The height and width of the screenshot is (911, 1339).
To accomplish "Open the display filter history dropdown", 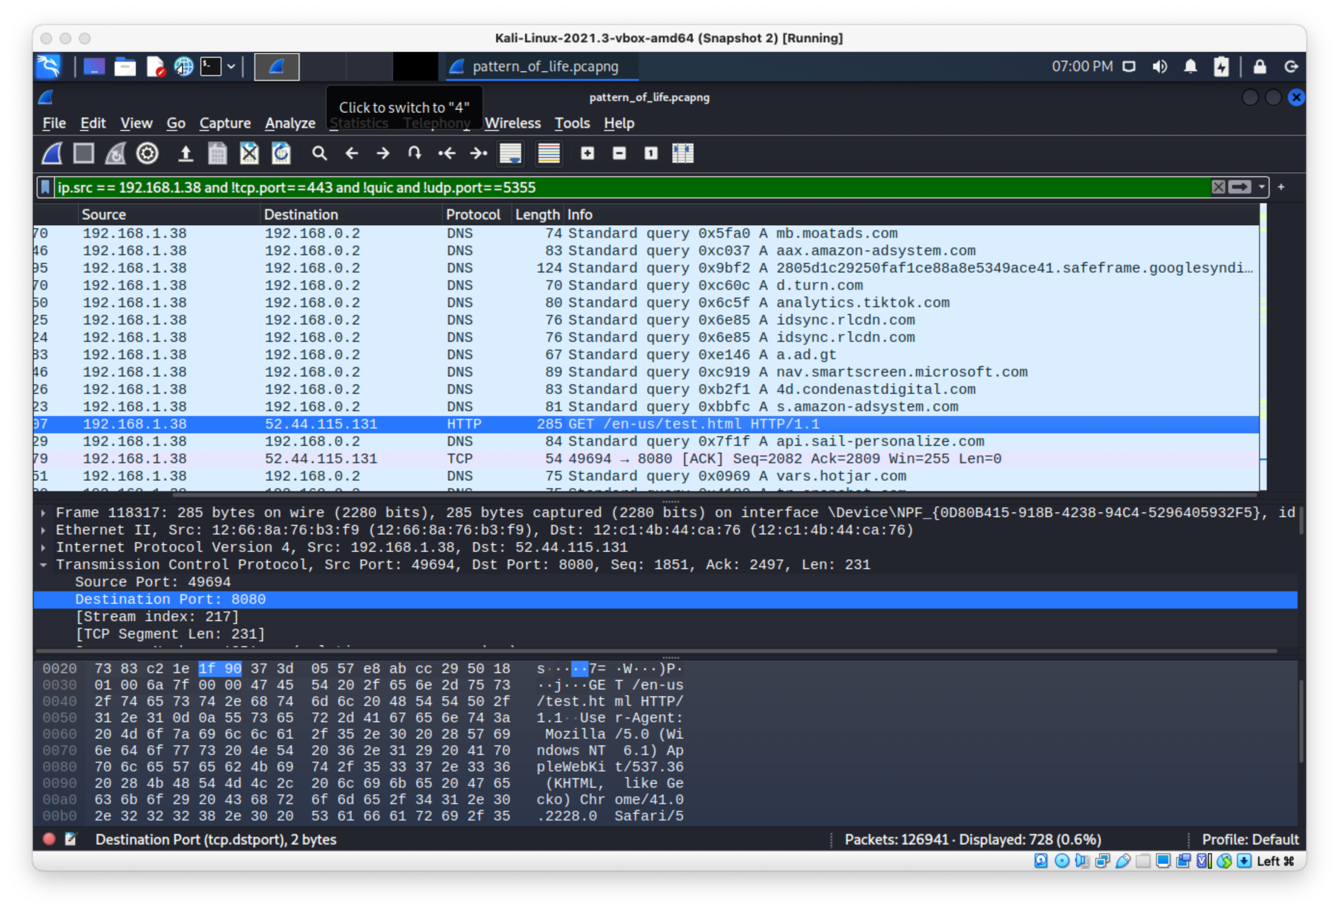I will [1261, 187].
